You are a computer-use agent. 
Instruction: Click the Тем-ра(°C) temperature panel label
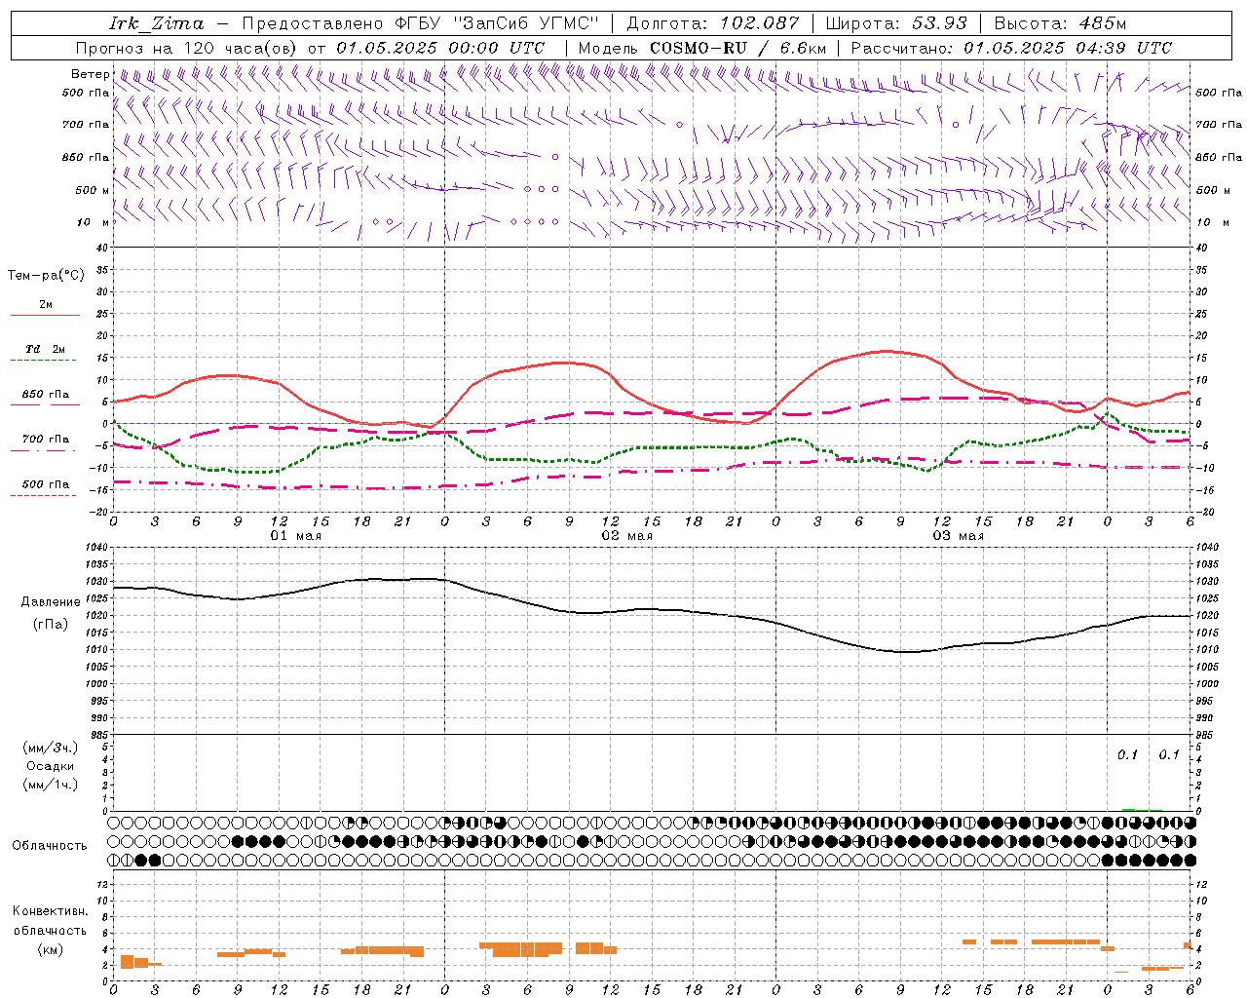(46, 276)
